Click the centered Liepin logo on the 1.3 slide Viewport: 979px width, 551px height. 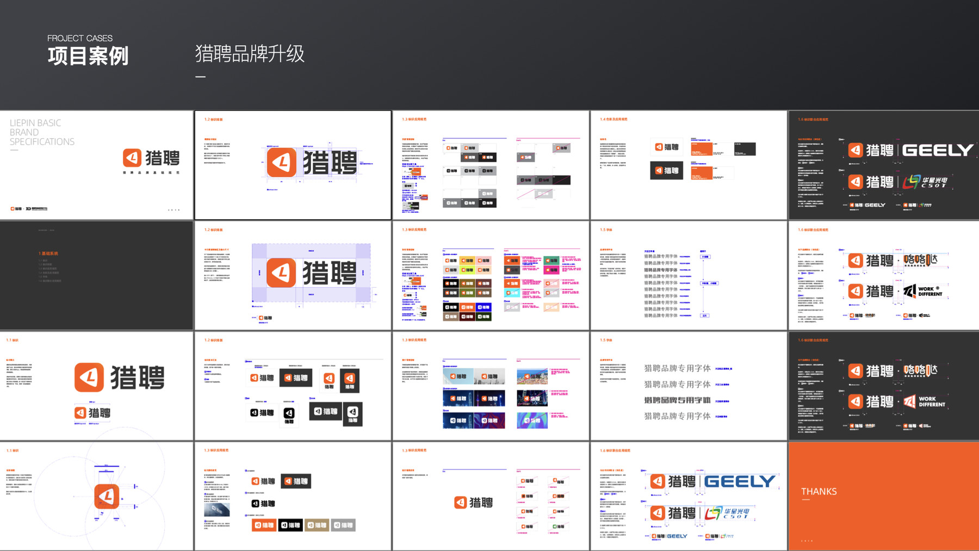(474, 503)
